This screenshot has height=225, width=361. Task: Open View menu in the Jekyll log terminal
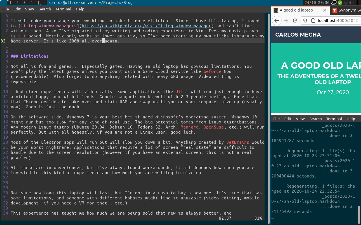click(x=300, y=119)
